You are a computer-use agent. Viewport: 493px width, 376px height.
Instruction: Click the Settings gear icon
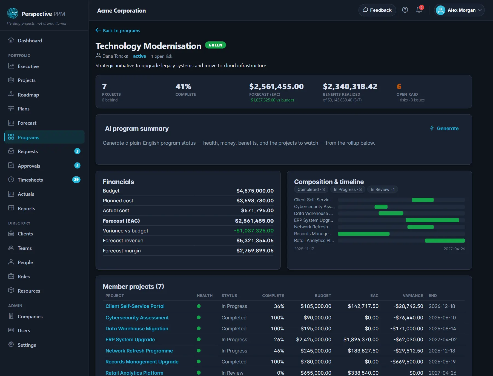[11, 345]
